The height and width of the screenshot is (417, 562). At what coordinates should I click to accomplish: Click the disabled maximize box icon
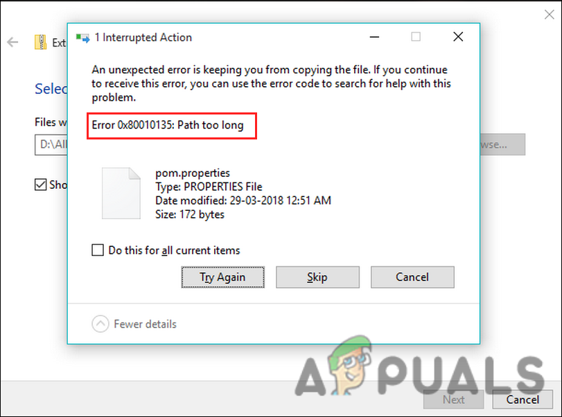click(x=416, y=37)
